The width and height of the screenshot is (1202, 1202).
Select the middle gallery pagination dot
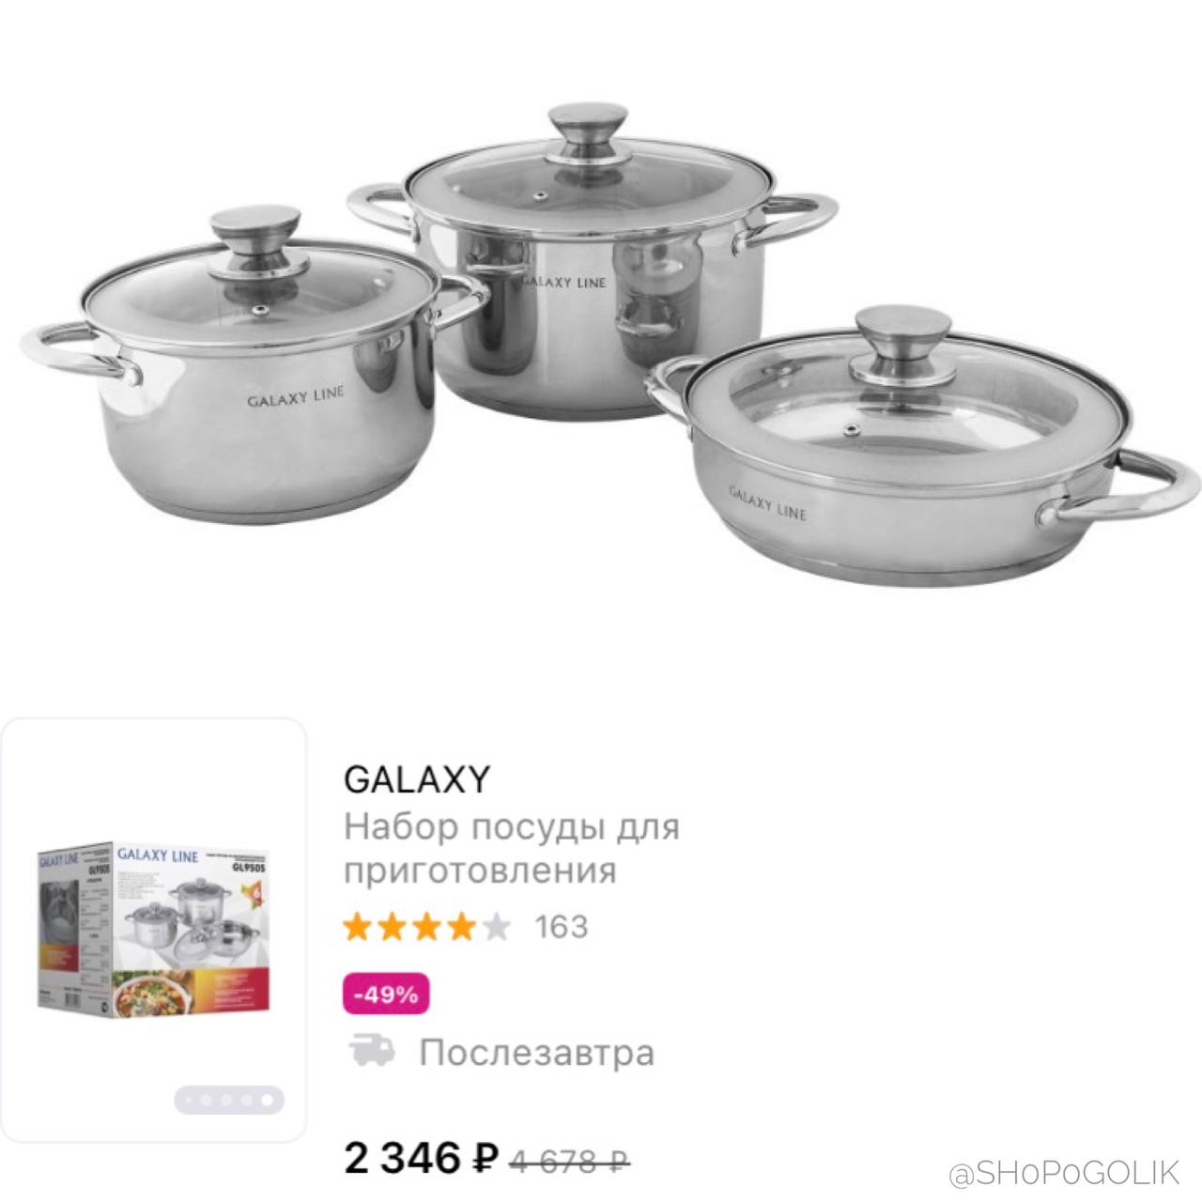click(x=226, y=1100)
